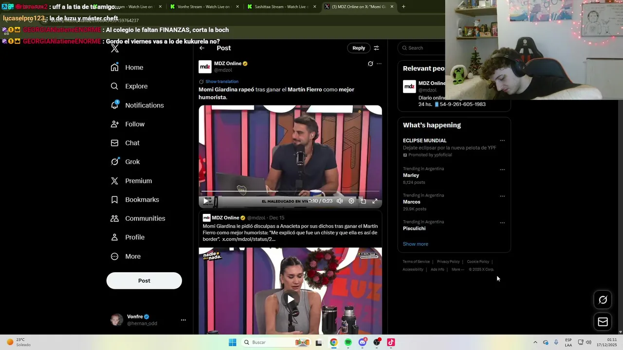Open Chat from the sidebar
The height and width of the screenshot is (350, 623).
(125, 143)
